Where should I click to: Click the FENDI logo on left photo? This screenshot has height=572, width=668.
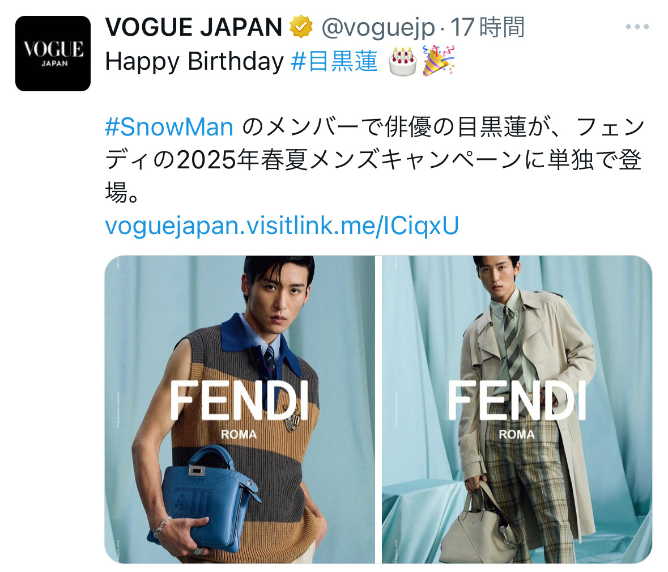240,401
